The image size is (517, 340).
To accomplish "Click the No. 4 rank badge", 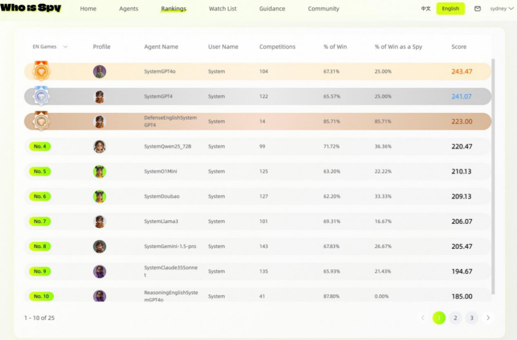I will [40, 147].
